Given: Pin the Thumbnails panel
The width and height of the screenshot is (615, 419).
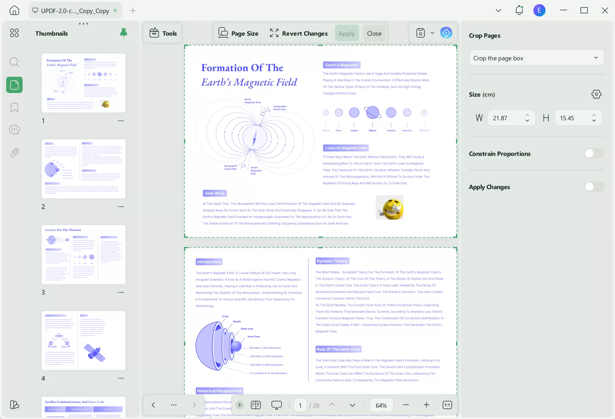Looking at the screenshot, I should coord(123,33).
